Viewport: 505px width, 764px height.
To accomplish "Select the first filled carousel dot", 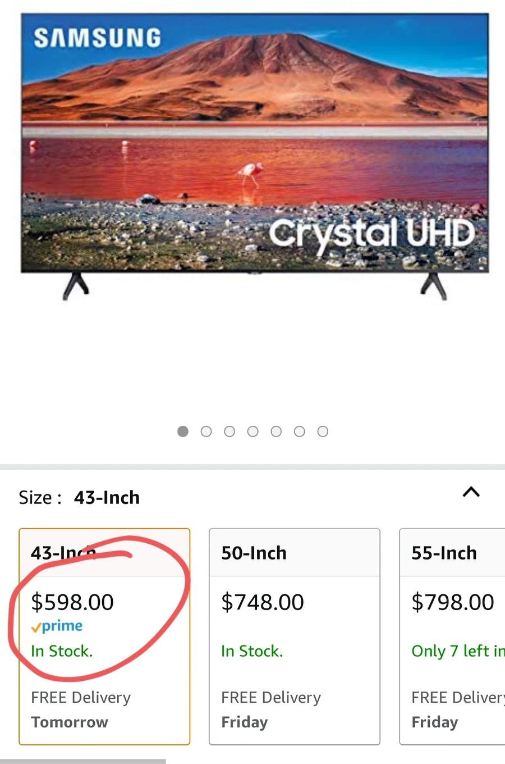I will (x=183, y=431).
